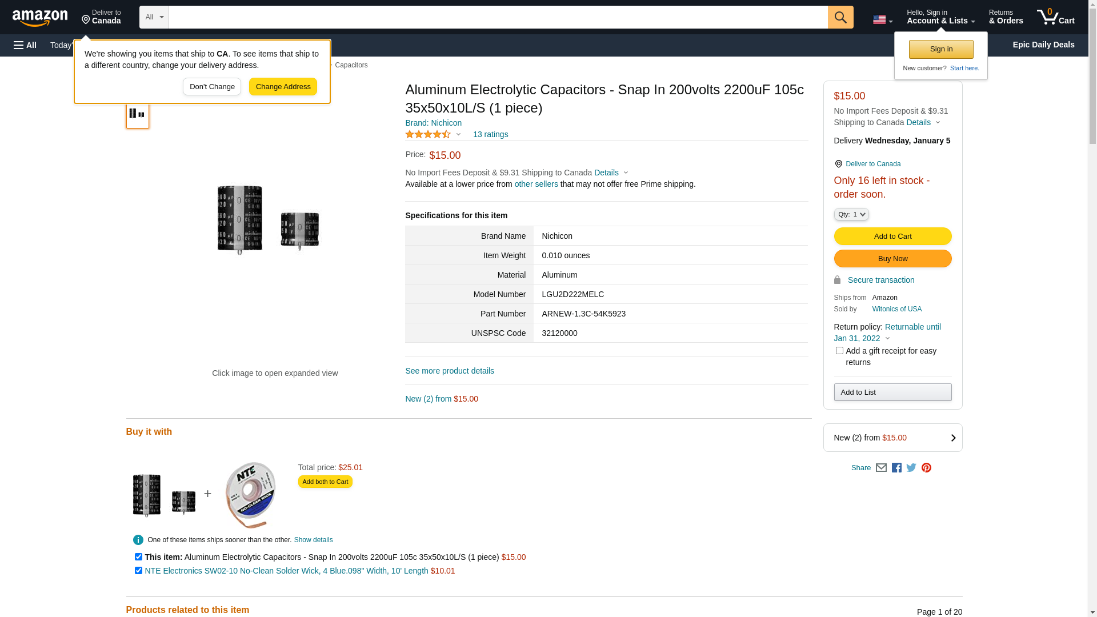The width and height of the screenshot is (1097, 617).
Task: Click the Add to Cart button
Action: 892,237
